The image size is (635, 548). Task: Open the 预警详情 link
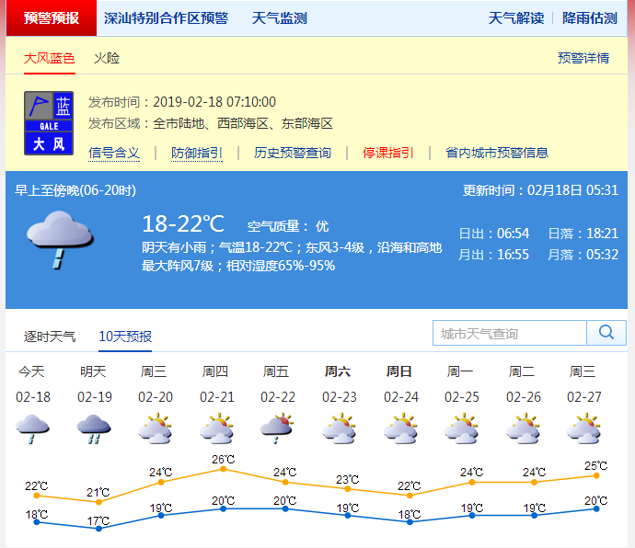pyautogui.click(x=583, y=58)
